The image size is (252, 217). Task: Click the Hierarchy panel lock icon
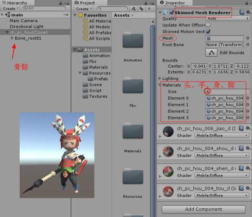click(60, 3)
